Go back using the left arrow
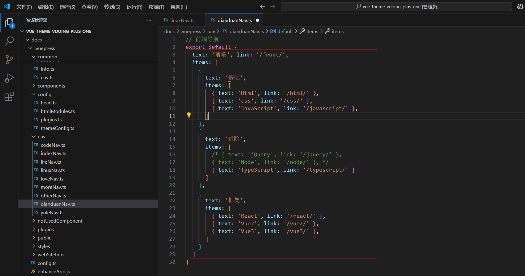Image resolution: width=525 pixels, height=276 pixels. tap(262, 6)
